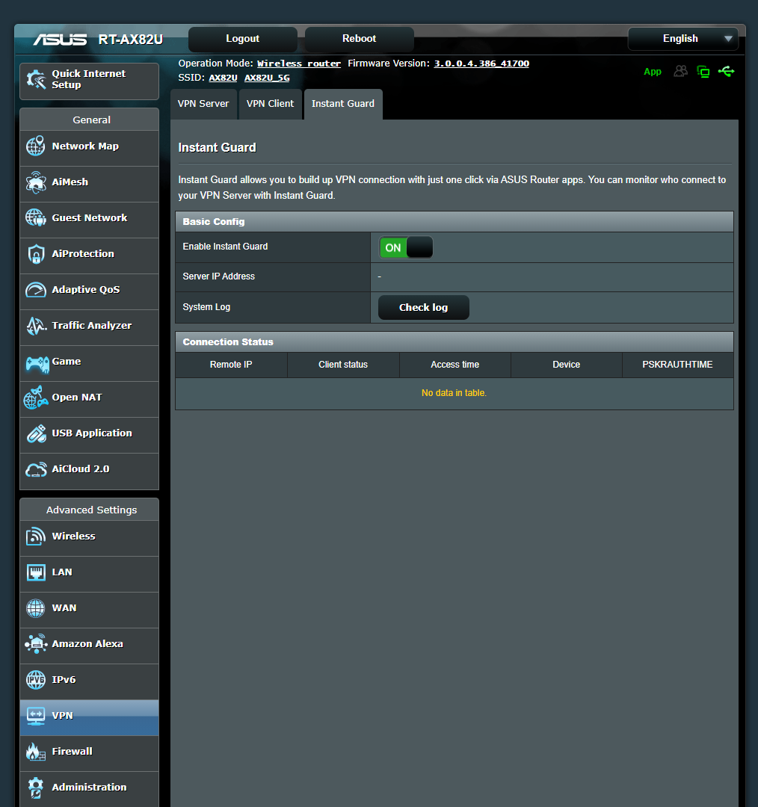Click the USB Application drive icon

point(36,433)
